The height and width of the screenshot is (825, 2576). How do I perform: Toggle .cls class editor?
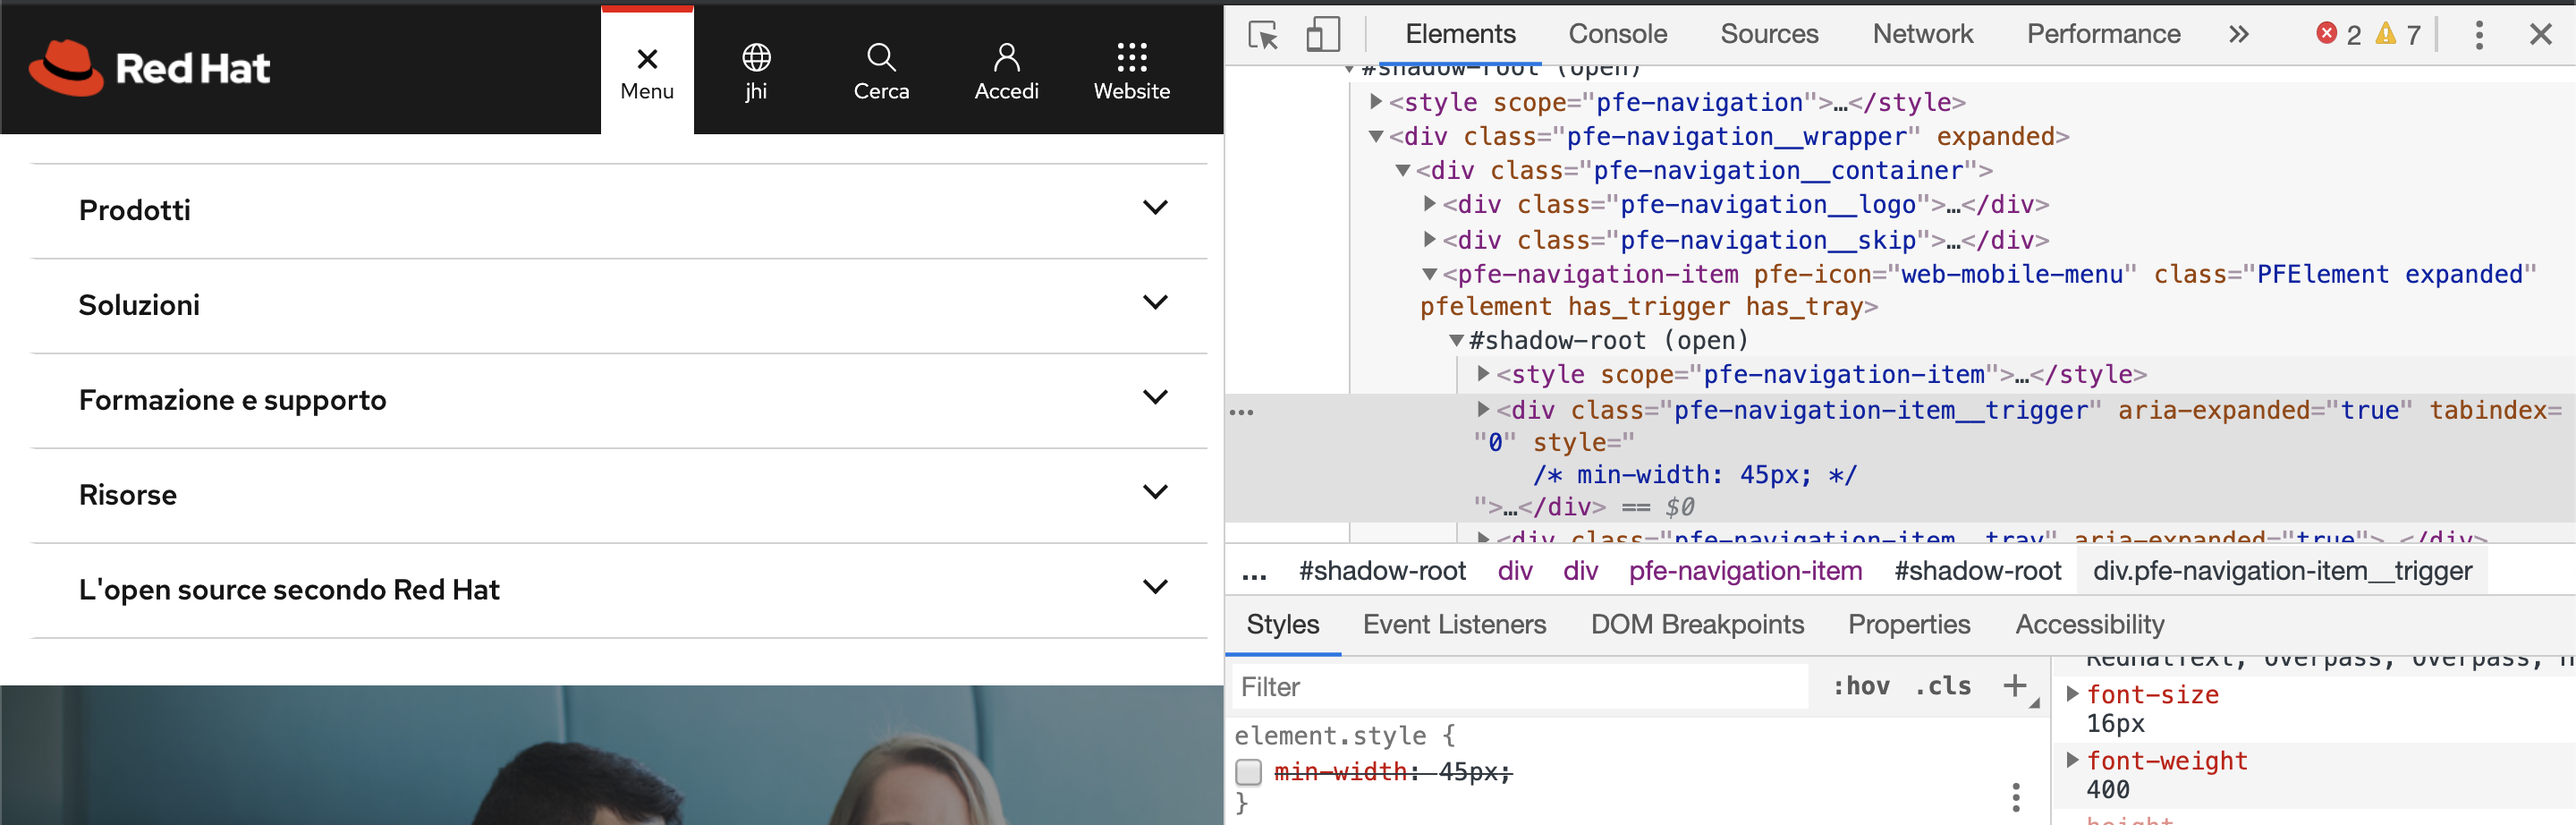click(x=1943, y=686)
